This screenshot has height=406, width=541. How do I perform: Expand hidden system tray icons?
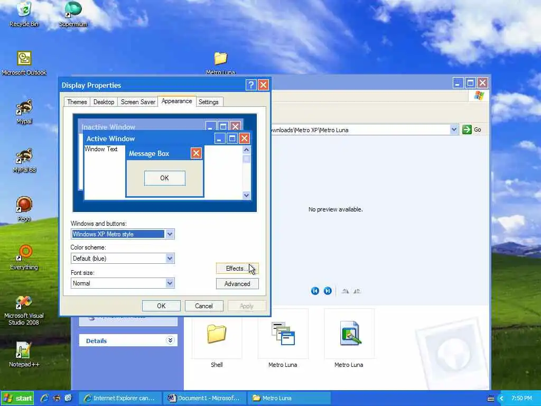click(501, 399)
